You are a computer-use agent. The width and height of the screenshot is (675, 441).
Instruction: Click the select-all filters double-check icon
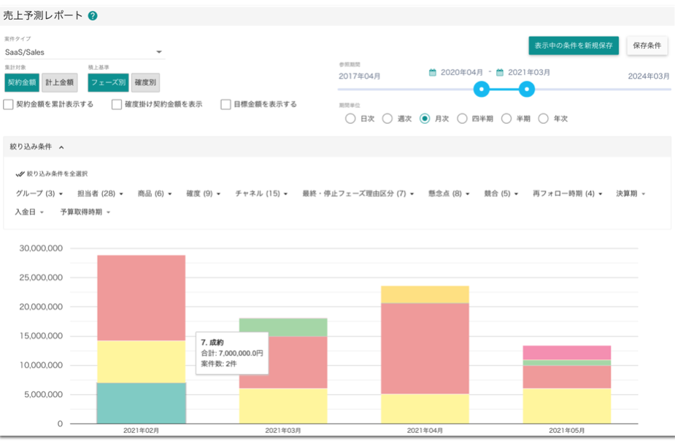click(20, 174)
